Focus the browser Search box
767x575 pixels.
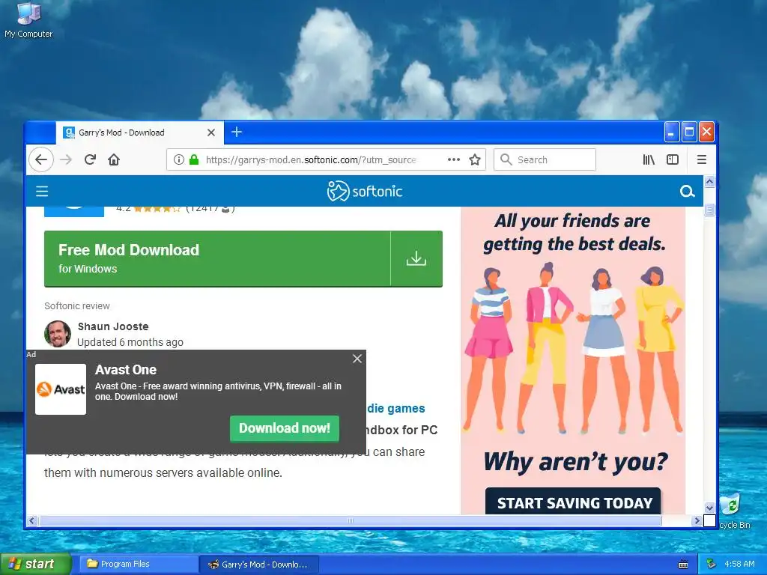click(x=545, y=160)
